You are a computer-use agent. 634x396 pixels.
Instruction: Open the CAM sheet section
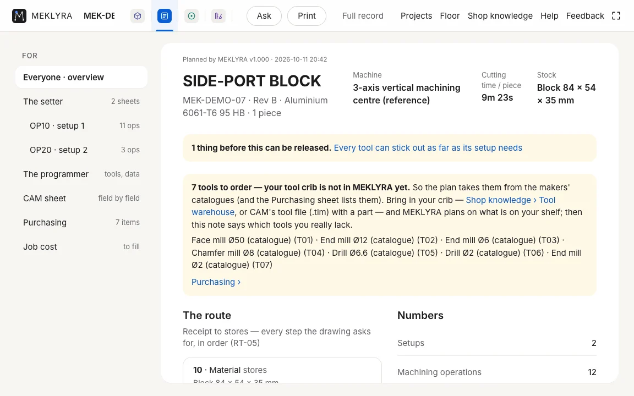pyautogui.click(x=81, y=199)
